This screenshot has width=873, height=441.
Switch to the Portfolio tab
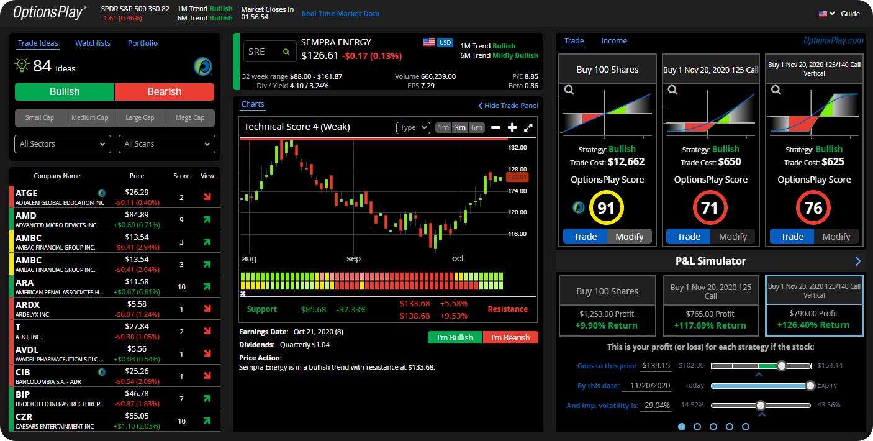[143, 43]
